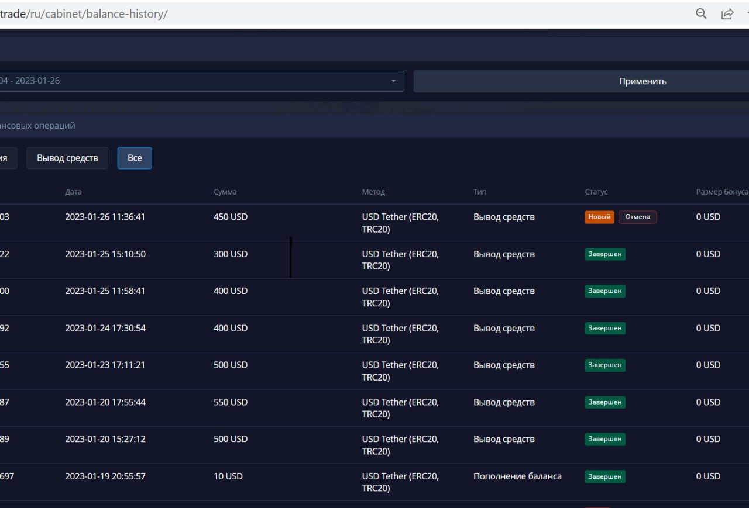Click the Завершен badge on 10 USD deposit
The width and height of the screenshot is (749, 508).
[605, 476]
